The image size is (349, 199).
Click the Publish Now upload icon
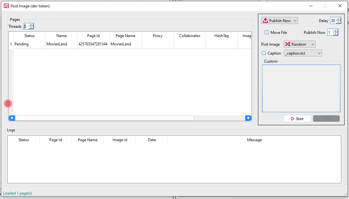click(265, 20)
